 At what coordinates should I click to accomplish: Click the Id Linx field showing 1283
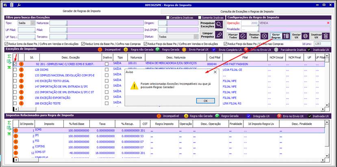pyautogui.click(x=322, y=44)
